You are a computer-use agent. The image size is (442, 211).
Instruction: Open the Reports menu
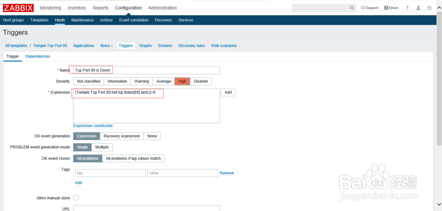coord(101,8)
